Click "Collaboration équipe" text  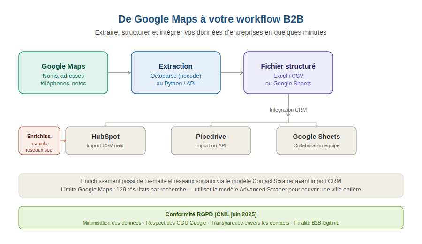tap(316, 146)
